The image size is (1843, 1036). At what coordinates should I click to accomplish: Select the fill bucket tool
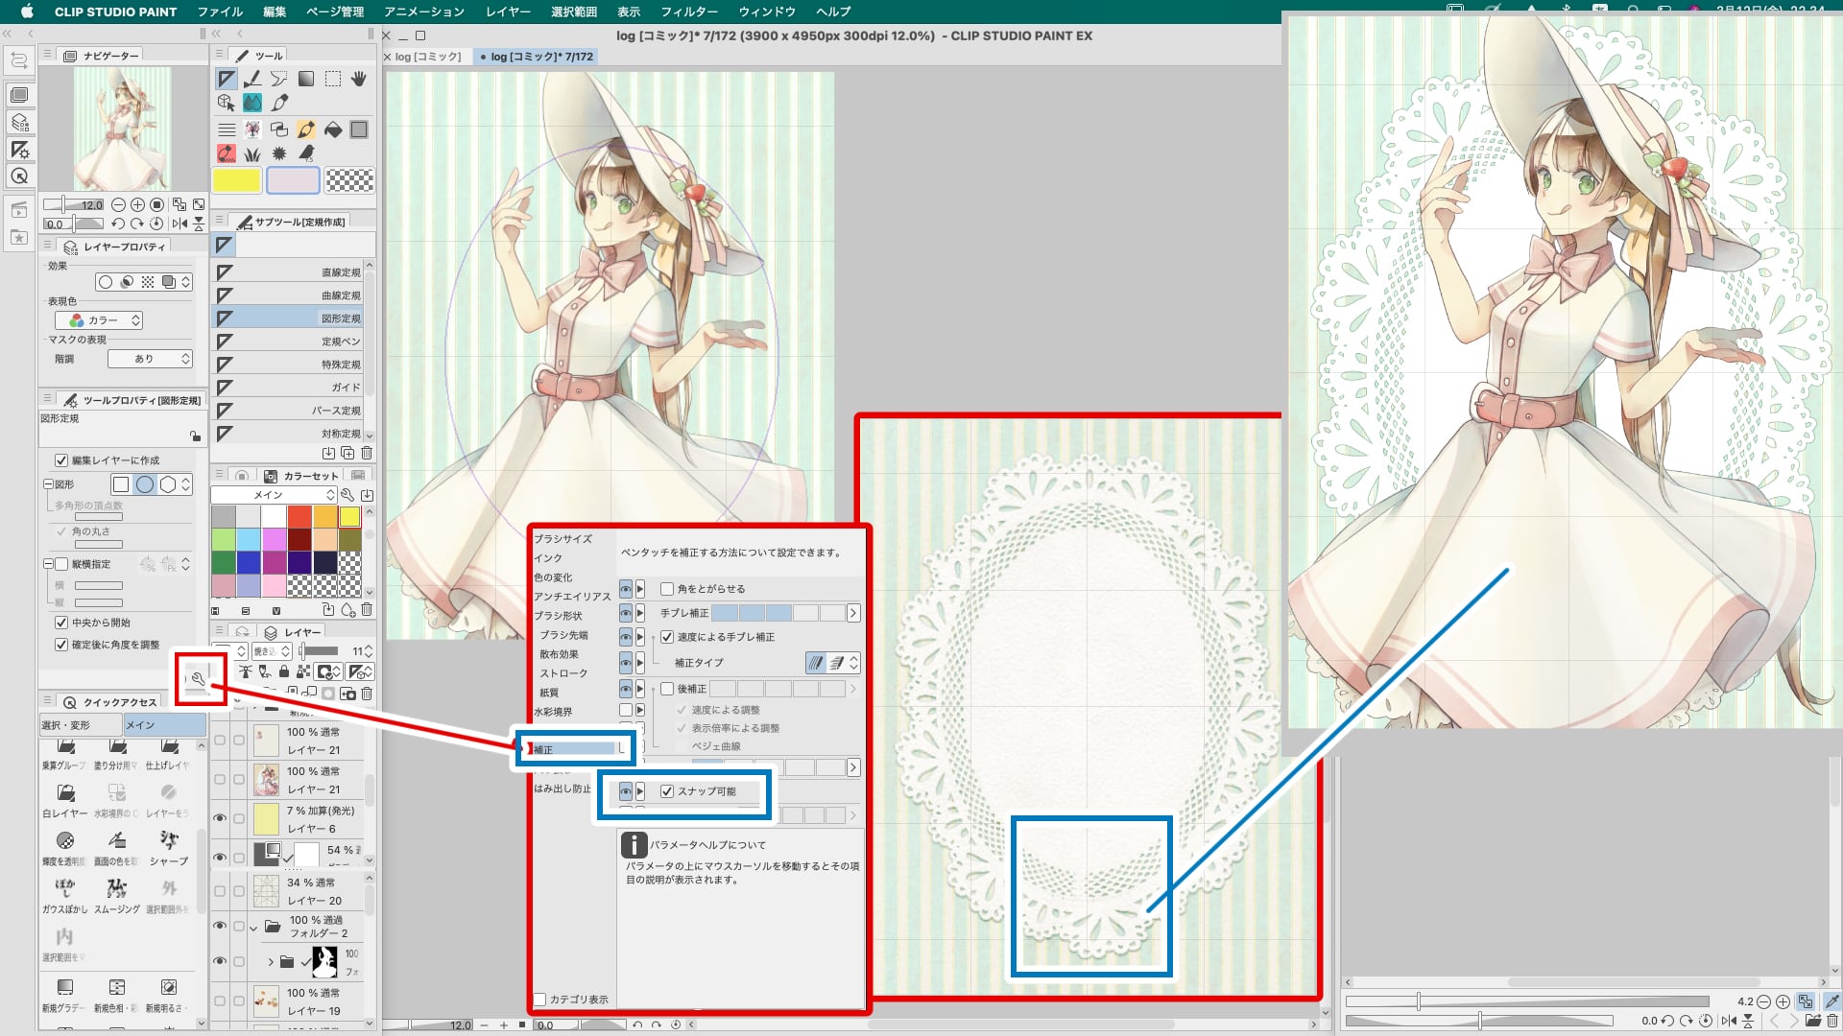[333, 129]
